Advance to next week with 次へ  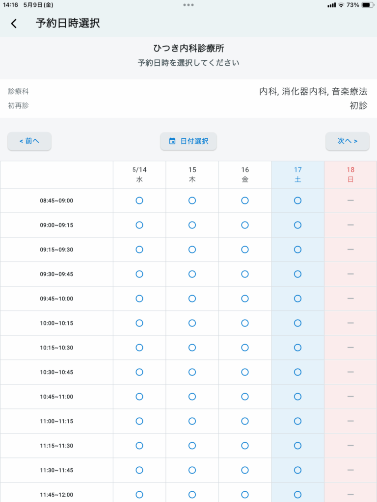[347, 141]
